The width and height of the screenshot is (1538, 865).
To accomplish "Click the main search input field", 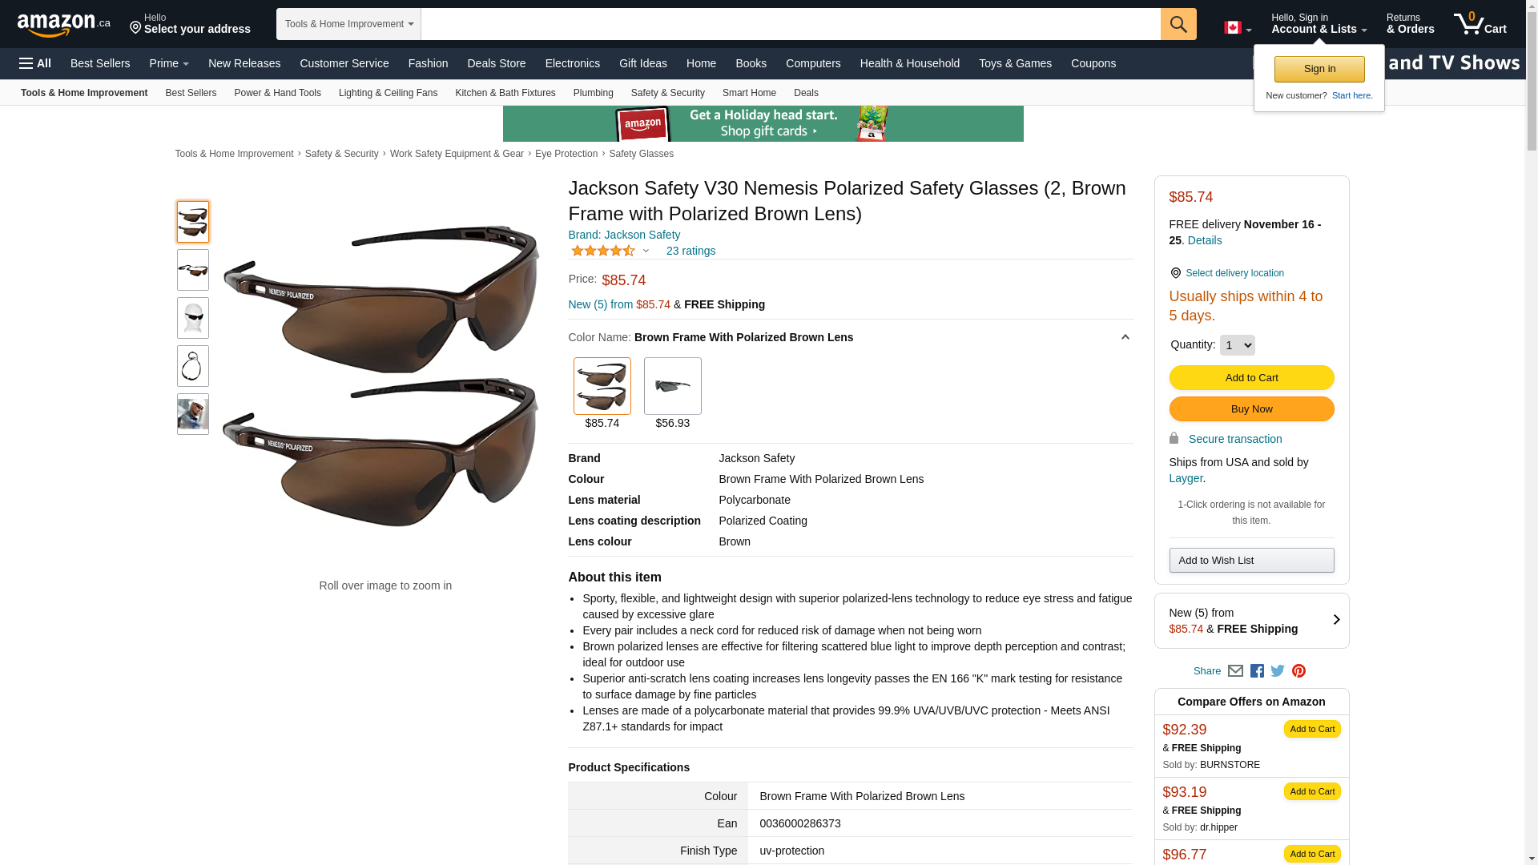I will click(x=790, y=24).
